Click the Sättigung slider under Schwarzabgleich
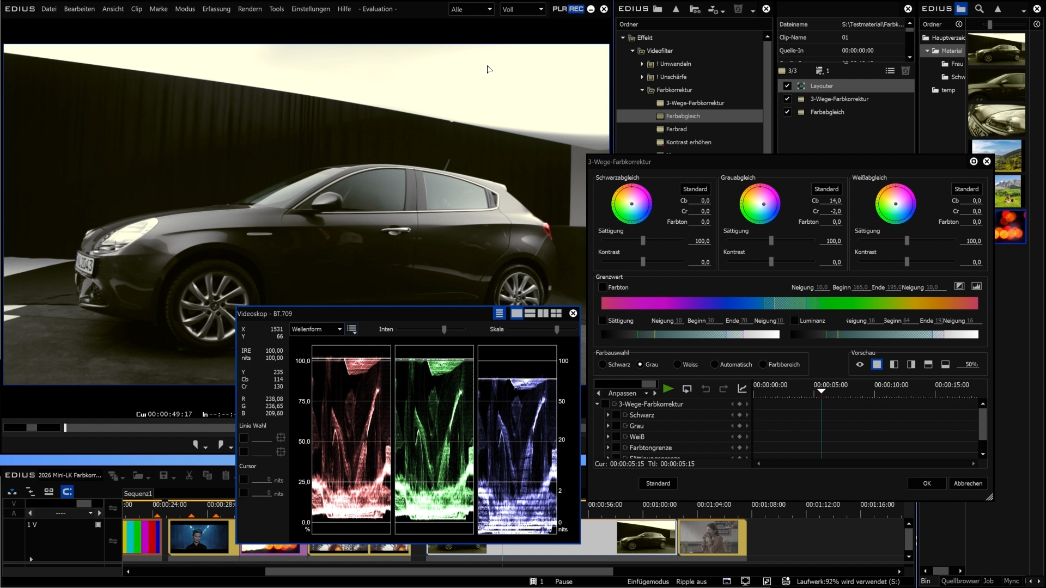The image size is (1046, 588). point(643,241)
